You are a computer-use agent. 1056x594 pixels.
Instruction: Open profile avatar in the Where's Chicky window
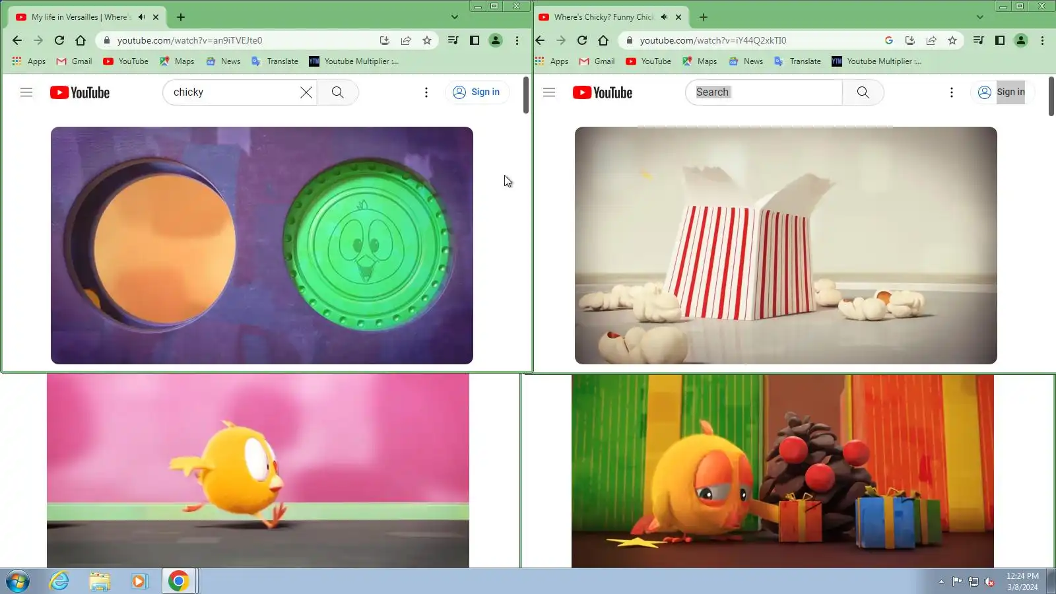1021,40
